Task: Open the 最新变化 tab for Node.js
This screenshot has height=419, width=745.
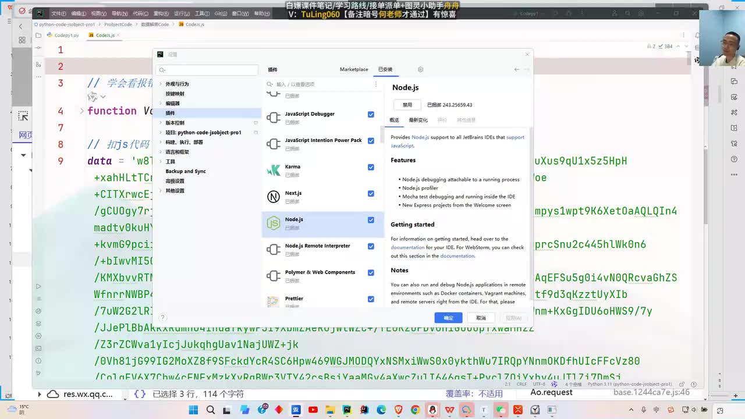Action: pyautogui.click(x=418, y=120)
